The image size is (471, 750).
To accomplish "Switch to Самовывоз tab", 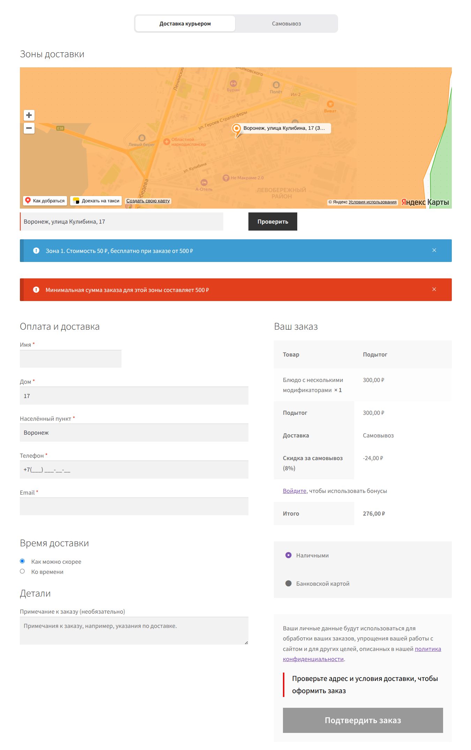I will pos(286,24).
